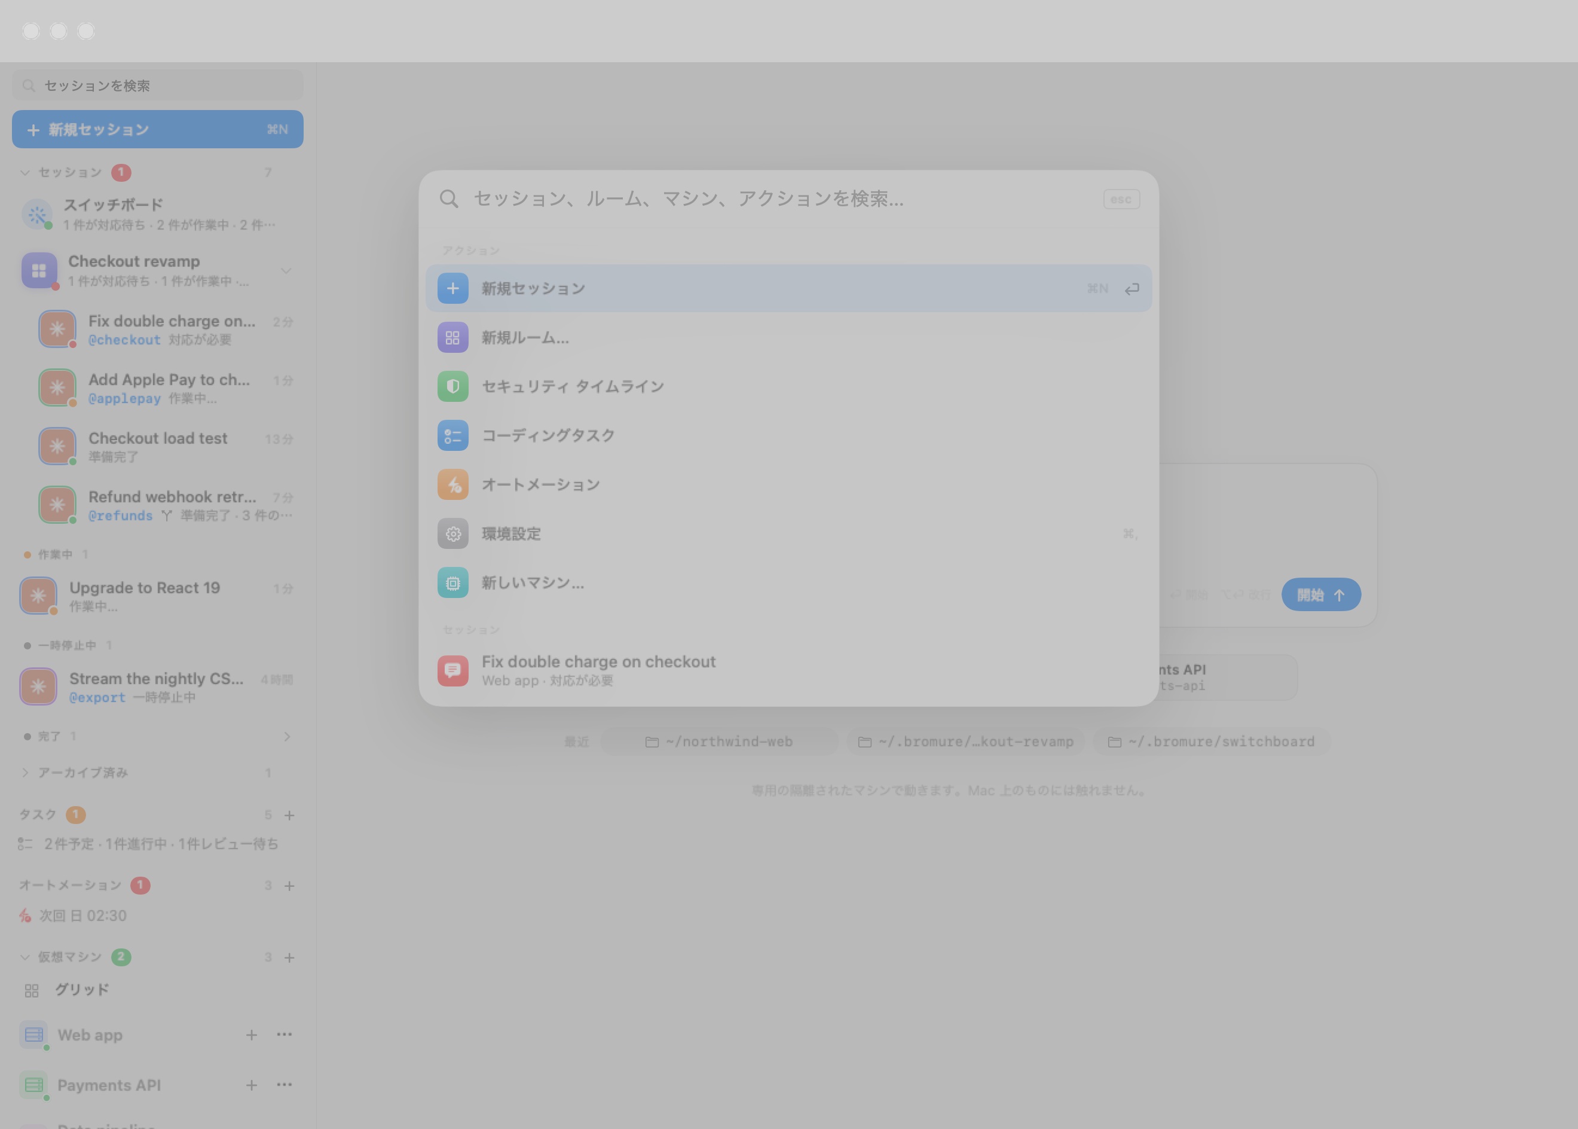Select the ~/northwind-web recent folder
The image size is (1578, 1129).
coord(719,742)
